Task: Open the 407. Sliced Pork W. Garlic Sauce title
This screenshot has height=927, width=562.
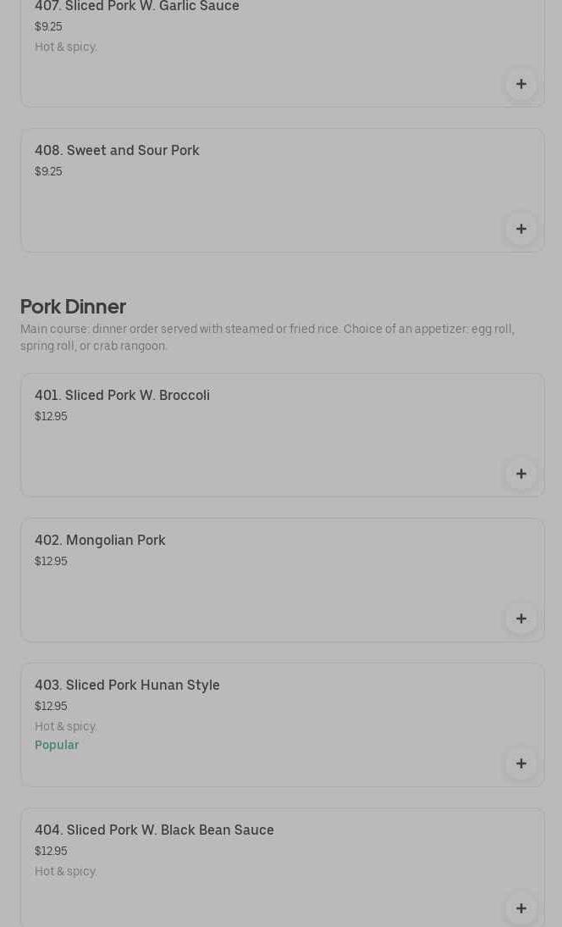Action: point(137,7)
